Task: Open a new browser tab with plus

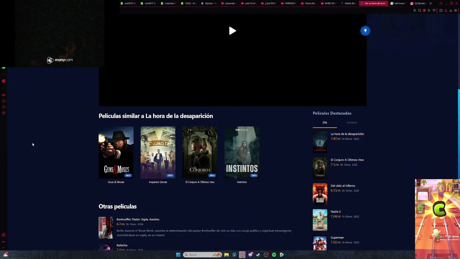Action: [431, 3]
